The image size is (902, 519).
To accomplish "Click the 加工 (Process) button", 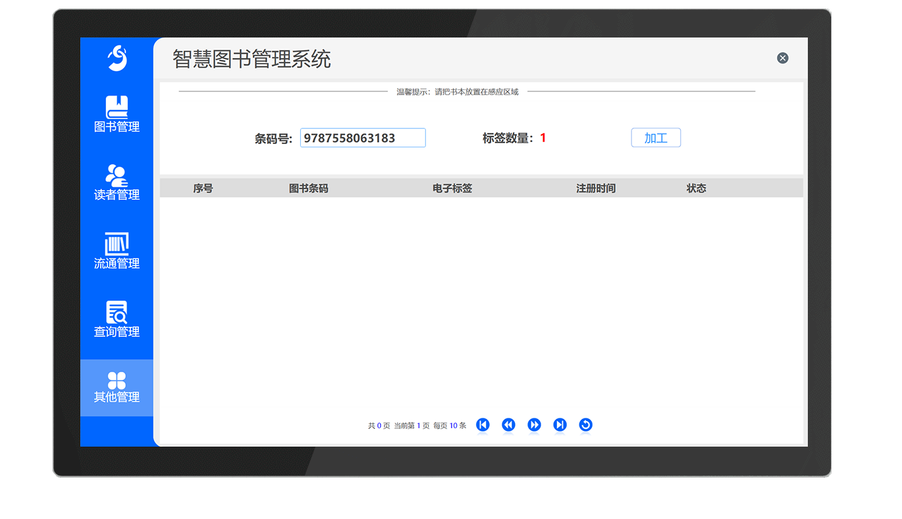I will coord(656,137).
